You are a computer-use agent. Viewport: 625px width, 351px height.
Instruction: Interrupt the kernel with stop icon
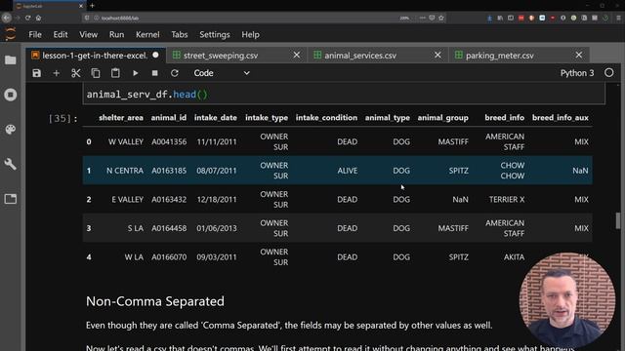click(x=154, y=73)
